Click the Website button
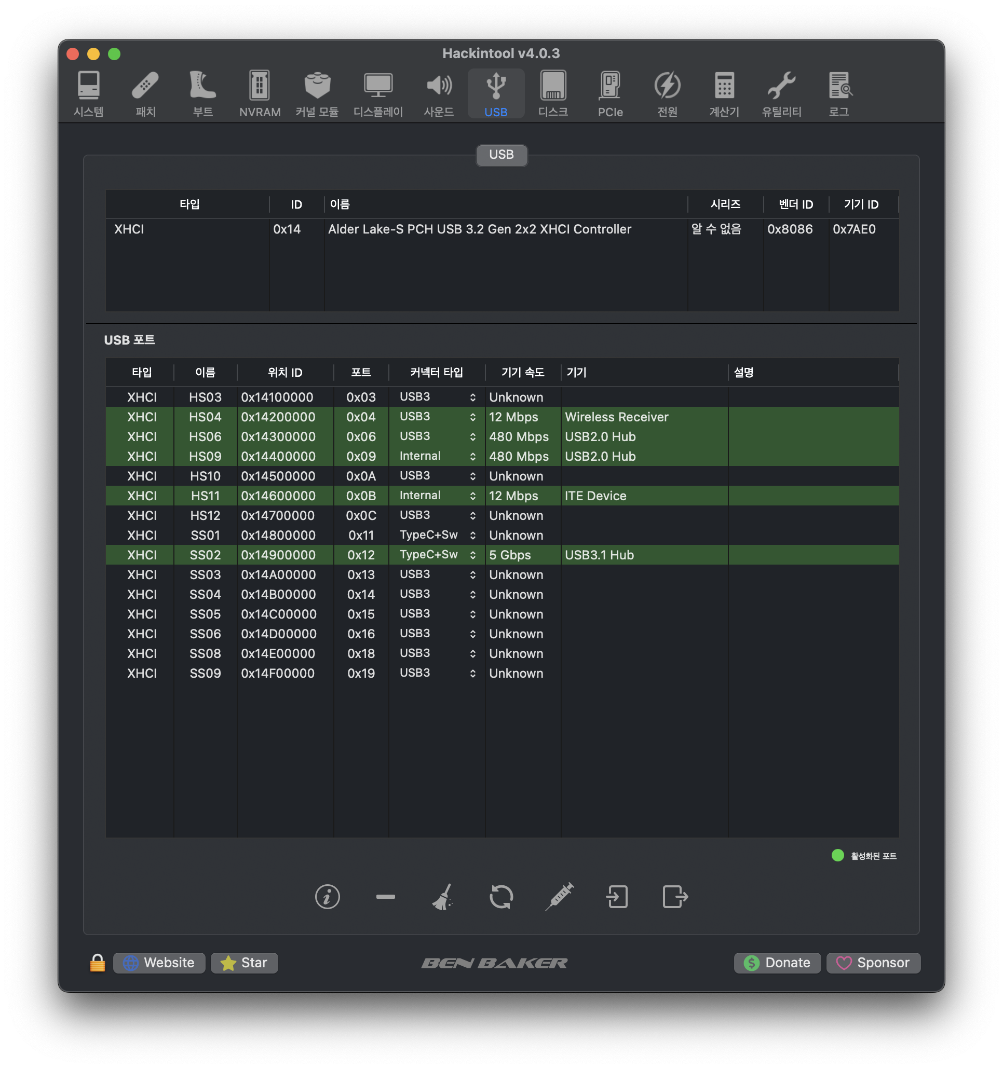The height and width of the screenshot is (1069, 1003). 159,962
